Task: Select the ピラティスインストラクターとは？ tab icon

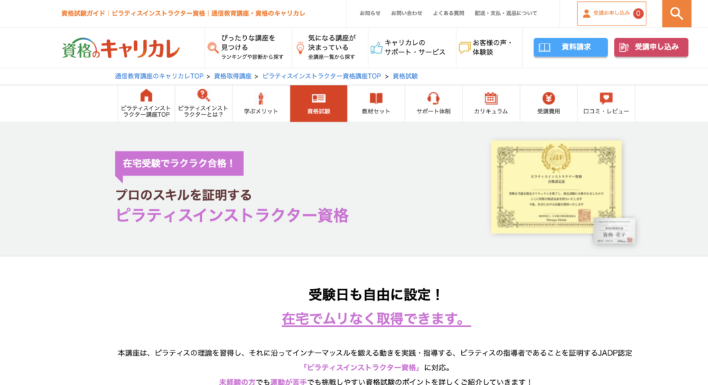Action: [x=203, y=104]
